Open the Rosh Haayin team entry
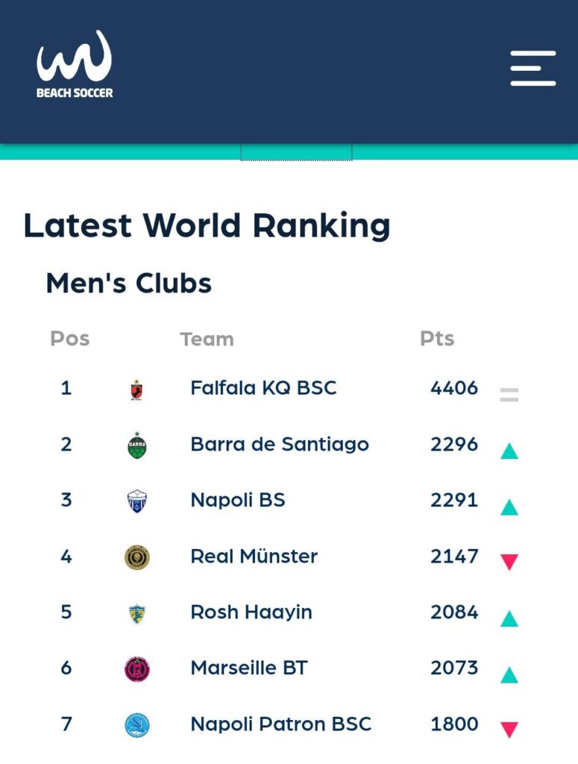 point(251,612)
